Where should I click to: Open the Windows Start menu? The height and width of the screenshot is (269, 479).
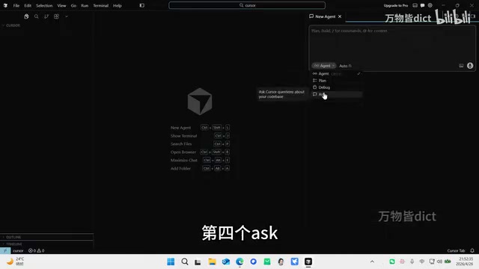171,262
